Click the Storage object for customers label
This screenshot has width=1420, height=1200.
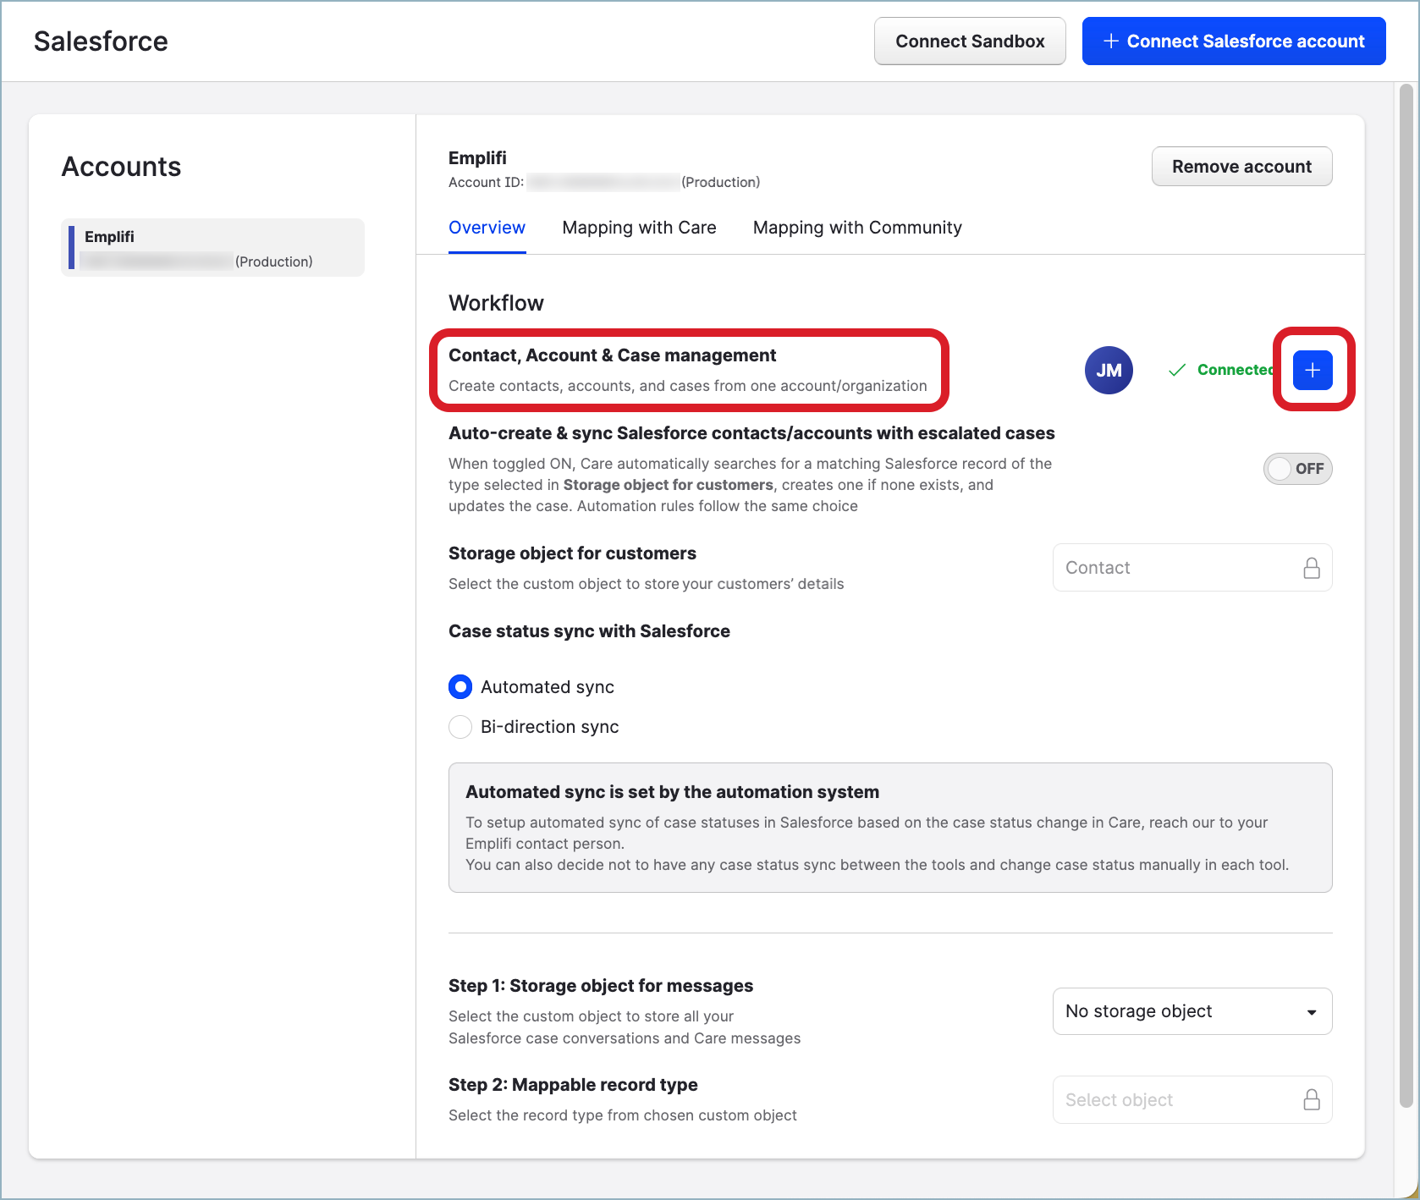point(572,553)
